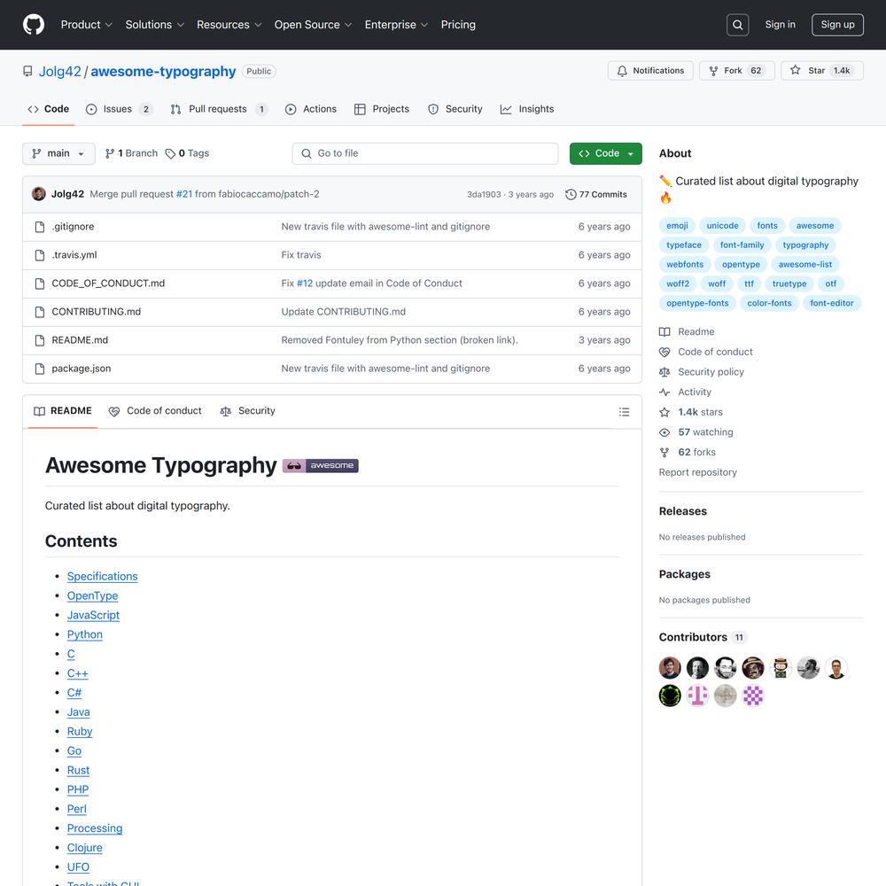Click the font-editor topic tag

pyautogui.click(x=831, y=303)
